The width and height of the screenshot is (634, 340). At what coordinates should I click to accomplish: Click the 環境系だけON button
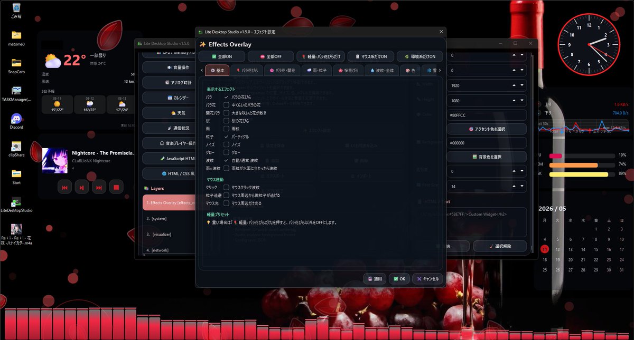pyautogui.click(x=419, y=56)
